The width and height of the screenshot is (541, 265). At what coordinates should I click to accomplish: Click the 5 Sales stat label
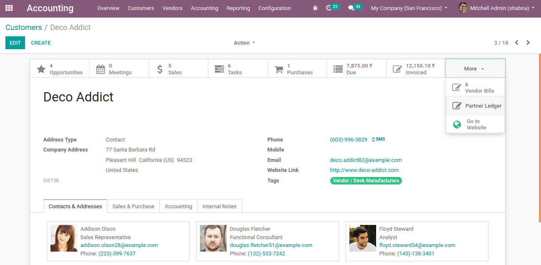[x=175, y=69]
